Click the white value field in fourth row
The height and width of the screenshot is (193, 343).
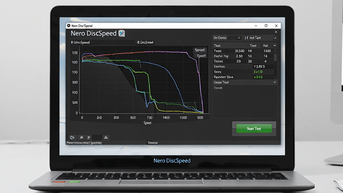pos(263,67)
